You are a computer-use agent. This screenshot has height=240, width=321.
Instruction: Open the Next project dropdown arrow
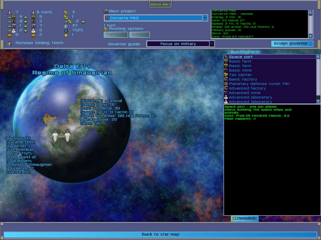pos(205,18)
